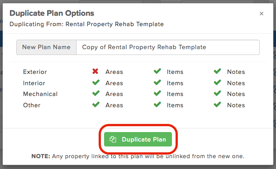Toggle the Mechanical Items checkmark
Screen dimensions: 276x169
pyautogui.click(x=157, y=93)
